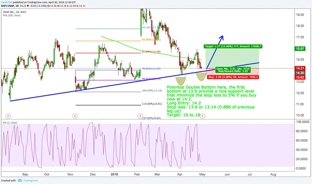The height and width of the screenshot is (184, 312).
Task: Click the 19.00 price axis value
Action: pos(300,15)
